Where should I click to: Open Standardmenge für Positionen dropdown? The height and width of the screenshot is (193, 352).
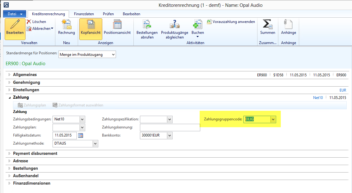(x=113, y=55)
